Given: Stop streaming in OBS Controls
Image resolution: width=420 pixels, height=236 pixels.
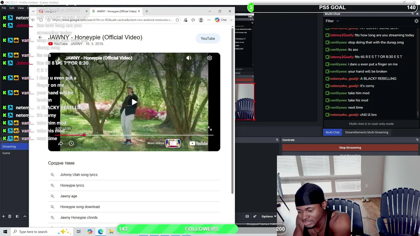Looking at the screenshot, I should pos(350,147).
